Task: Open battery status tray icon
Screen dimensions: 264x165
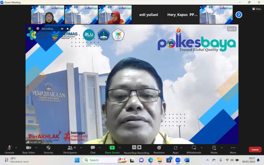Action: (237, 160)
